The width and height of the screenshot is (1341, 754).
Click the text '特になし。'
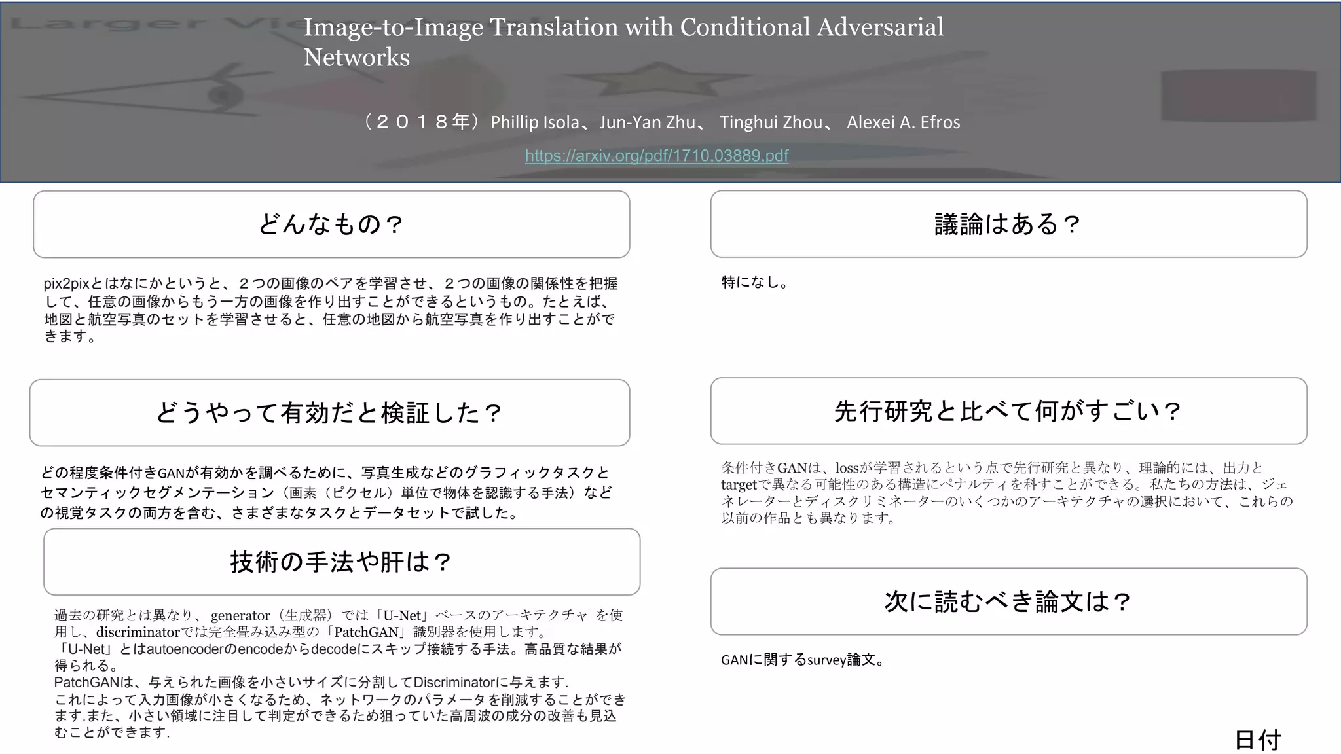point(756,282)
